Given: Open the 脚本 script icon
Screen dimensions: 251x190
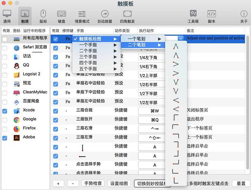Looking at the screenshot, I should click(x=212, y=16).
